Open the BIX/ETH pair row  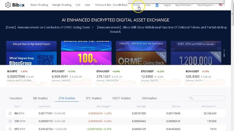coord(116,113)
